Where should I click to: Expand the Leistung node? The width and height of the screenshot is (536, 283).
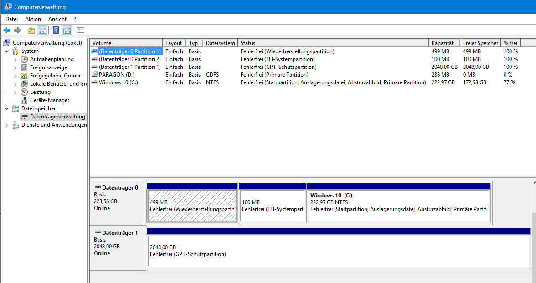(15, 92)
